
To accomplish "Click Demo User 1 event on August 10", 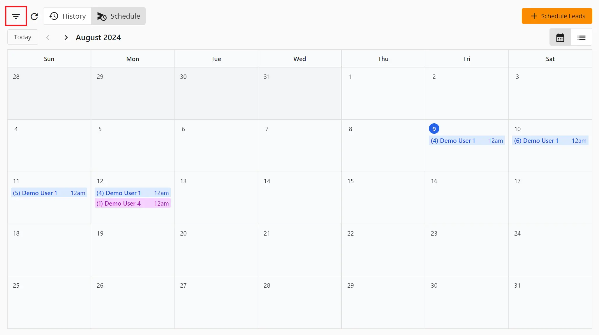I will click(x=550, y=140).
